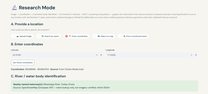The height and width of the screenshot is (94, 208).
Task: Click the map icon in Select on map
Action: [x=99, y=36]
